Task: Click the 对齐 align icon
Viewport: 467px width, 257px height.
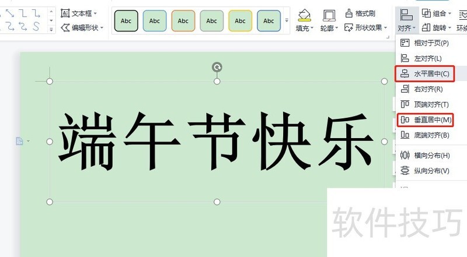Action: click(406, 15)
